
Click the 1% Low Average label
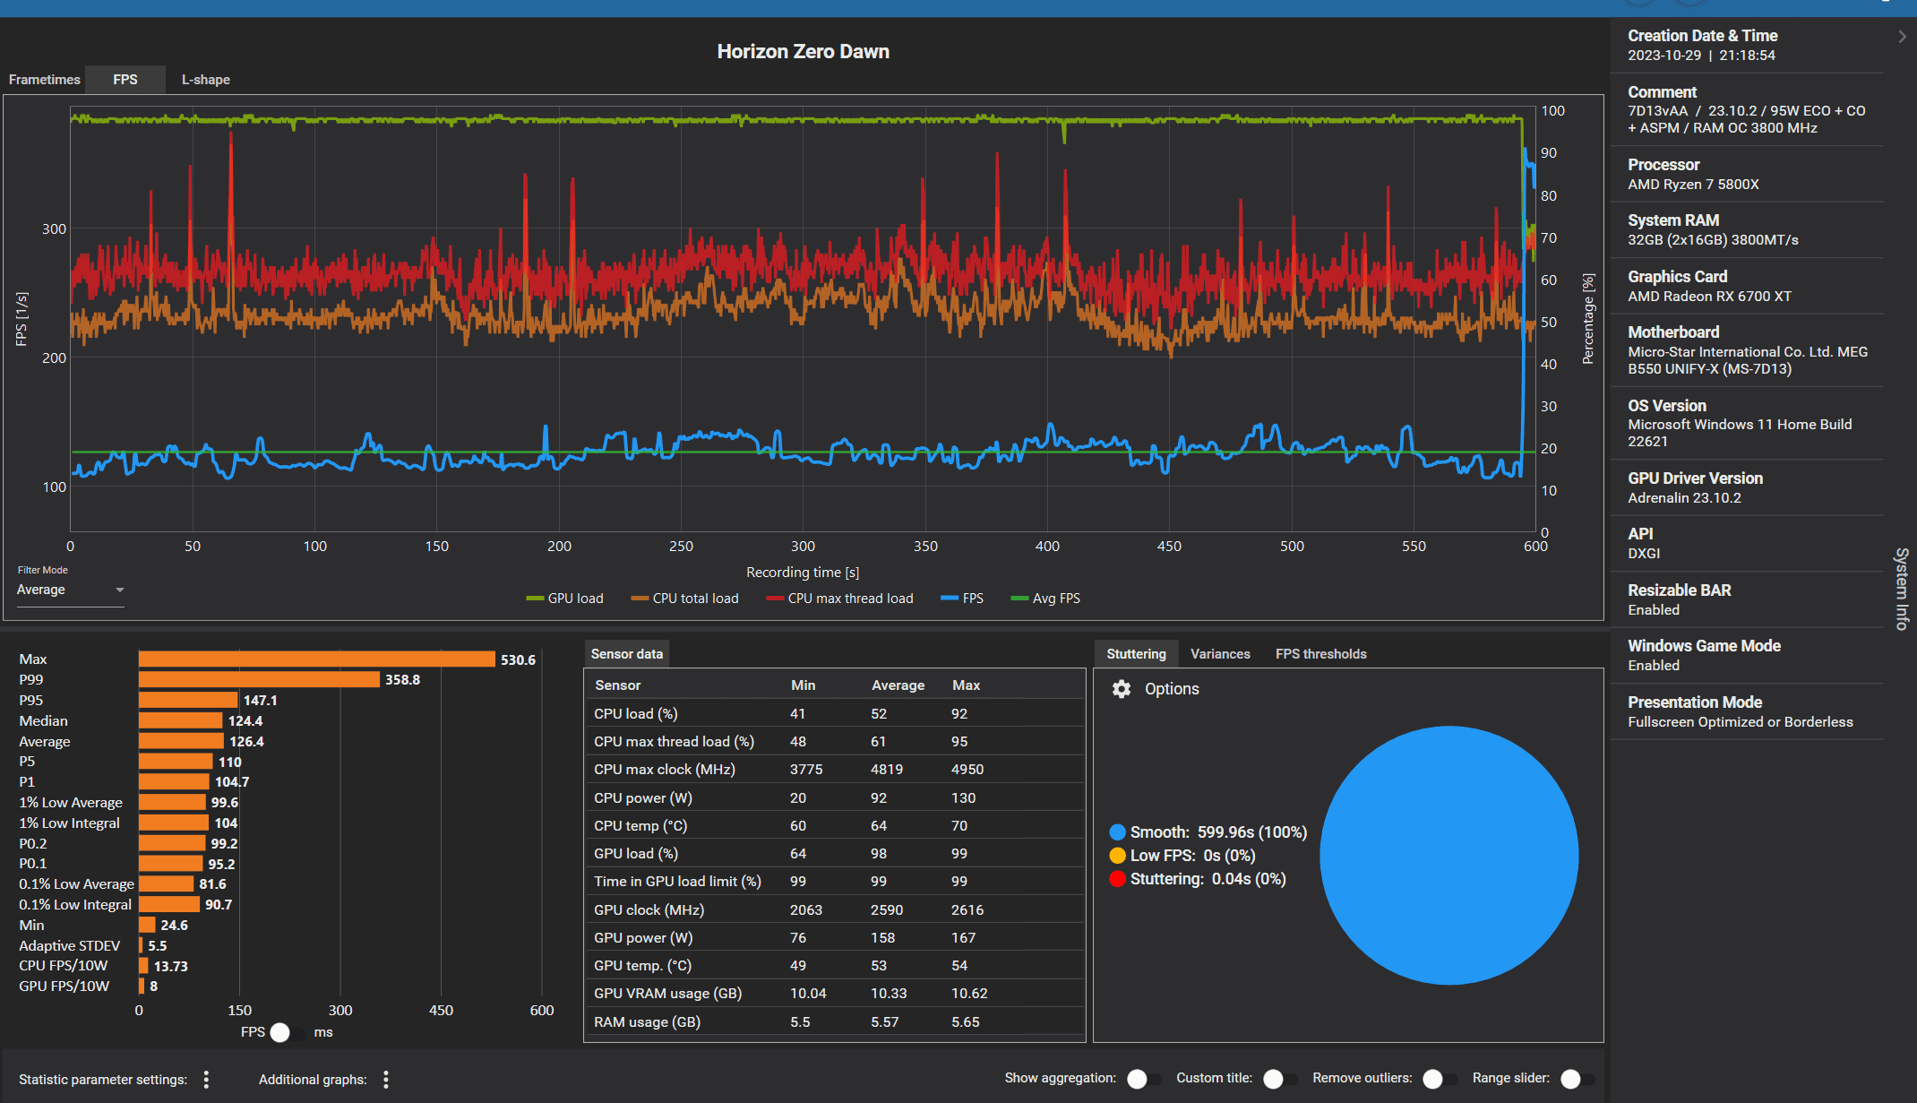point(71,803)
